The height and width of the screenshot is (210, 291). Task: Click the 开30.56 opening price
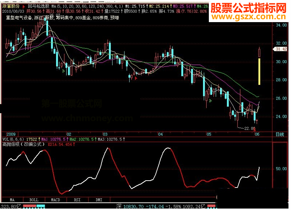(35, 11)
